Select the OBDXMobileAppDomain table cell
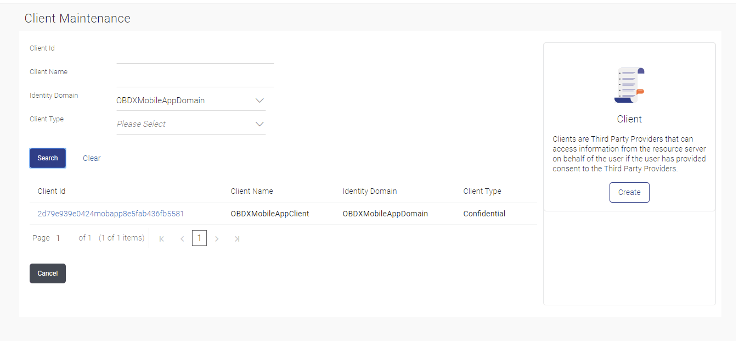 tap(385, 214)
